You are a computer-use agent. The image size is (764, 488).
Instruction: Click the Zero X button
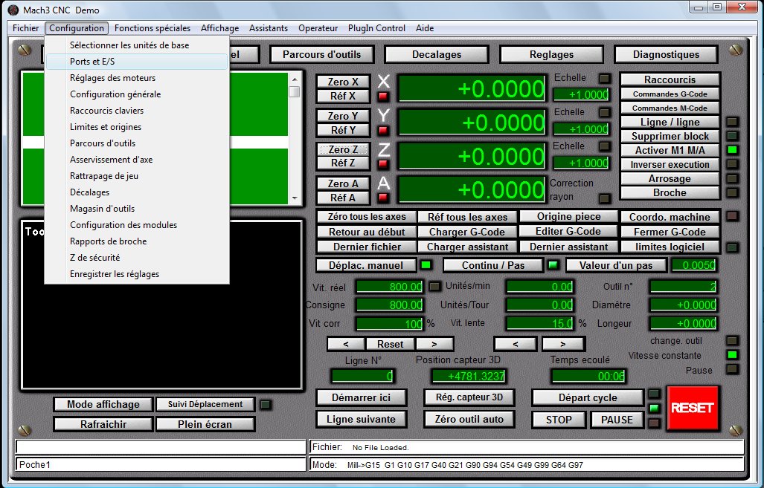pos(343,82)
